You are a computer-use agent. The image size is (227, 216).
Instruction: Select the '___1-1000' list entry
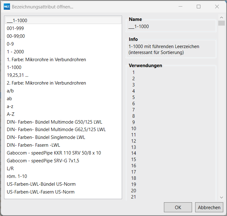[x=63, y=20]
